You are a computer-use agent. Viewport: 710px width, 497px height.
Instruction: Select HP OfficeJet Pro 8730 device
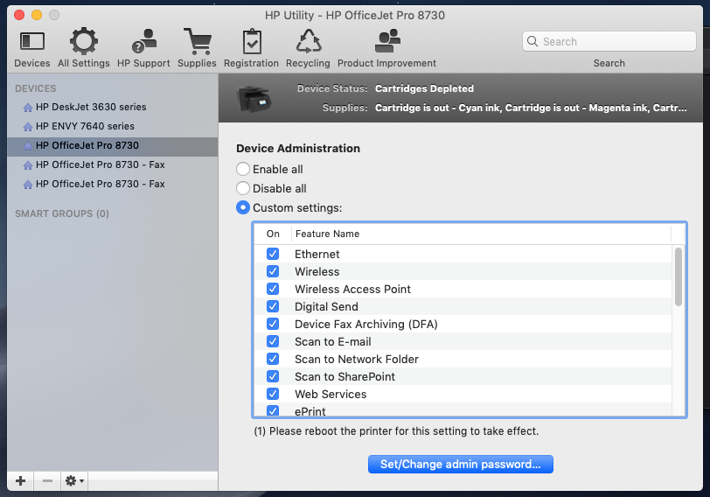tap(112, 145)
